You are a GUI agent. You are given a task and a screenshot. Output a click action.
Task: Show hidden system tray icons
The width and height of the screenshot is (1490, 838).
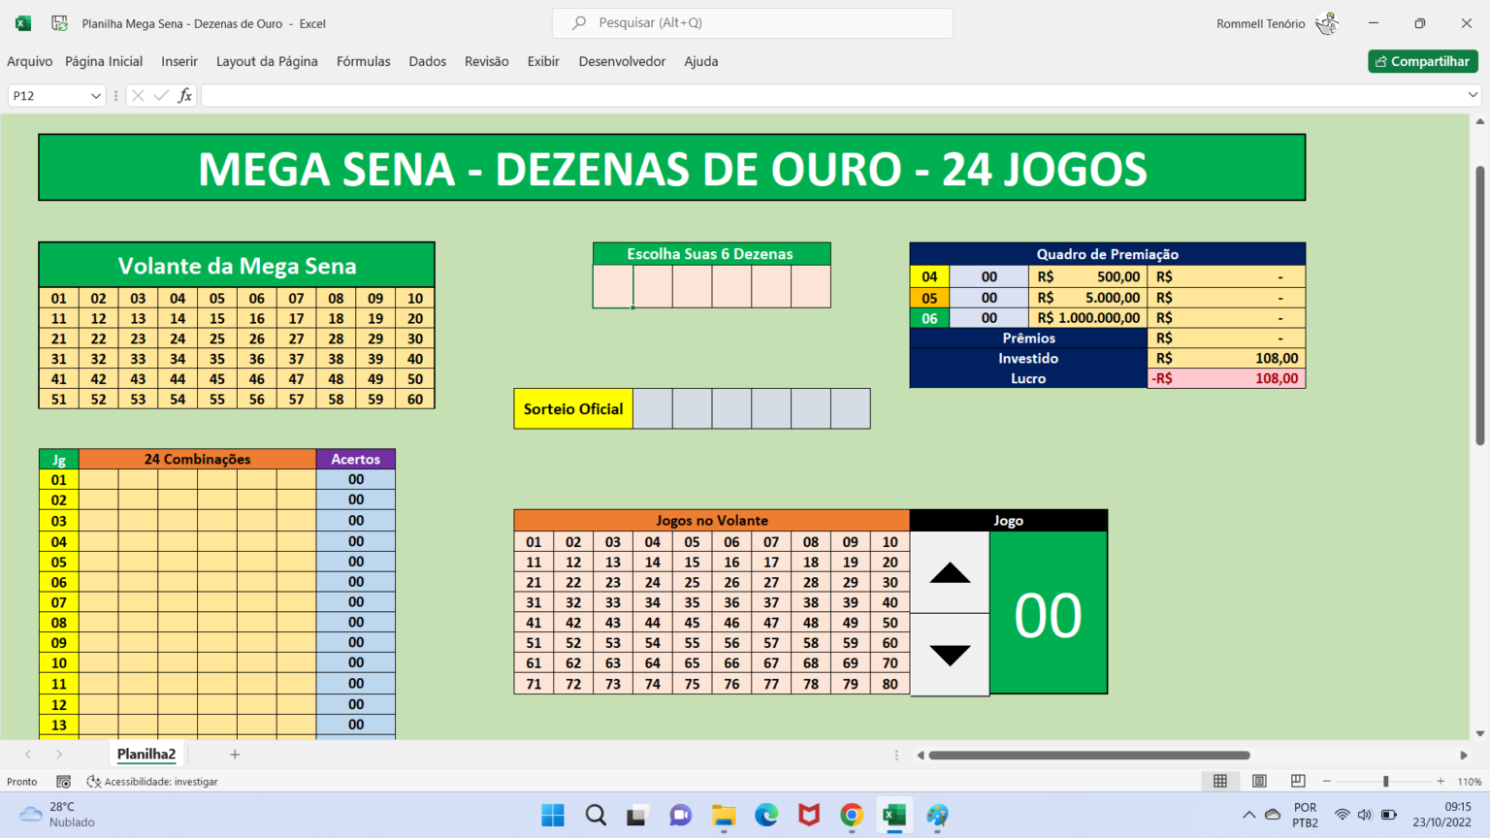click(1248, 815)
